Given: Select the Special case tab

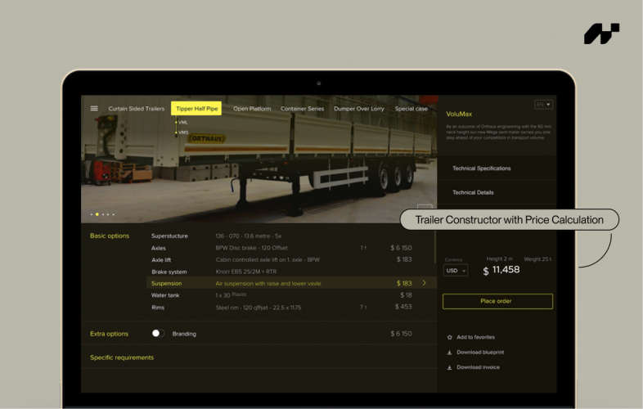Looking at the screenshot, I should coord(411,109).
